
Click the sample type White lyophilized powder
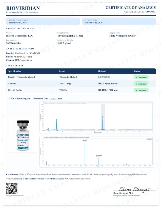coord(122,36)
